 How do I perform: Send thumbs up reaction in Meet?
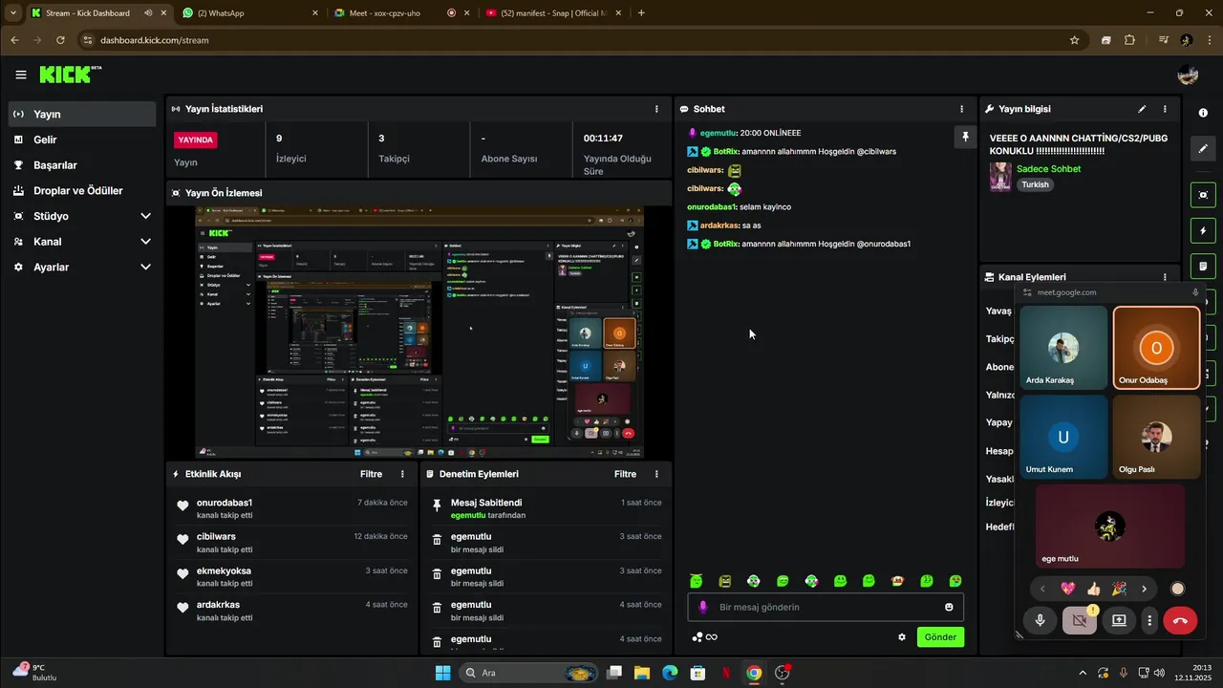point(1093,589)
